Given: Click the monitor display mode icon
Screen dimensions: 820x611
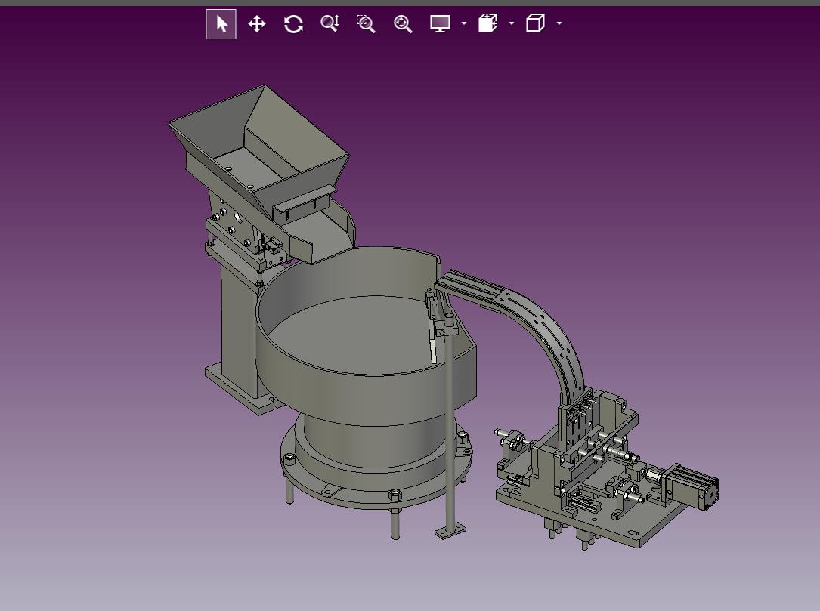Looking at the screenshot, I should 440,23.
